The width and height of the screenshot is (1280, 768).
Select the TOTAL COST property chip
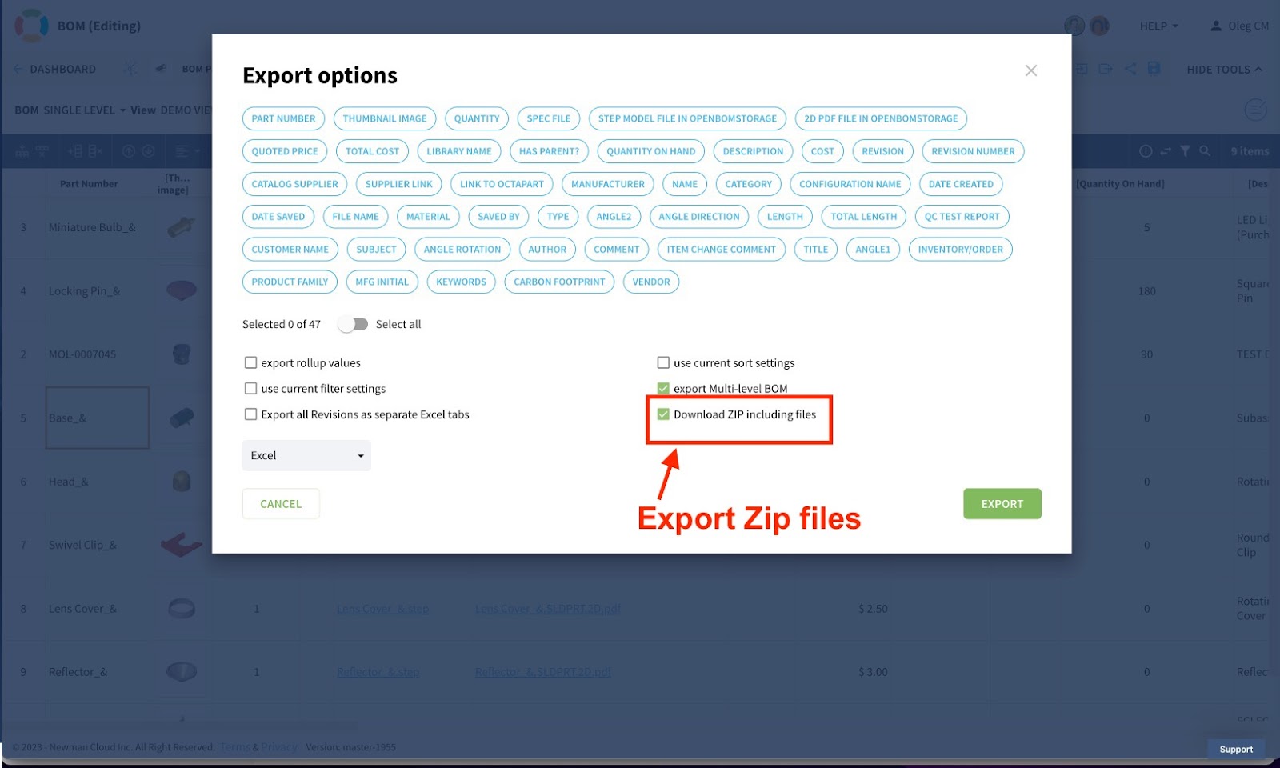tap(372, 151)
